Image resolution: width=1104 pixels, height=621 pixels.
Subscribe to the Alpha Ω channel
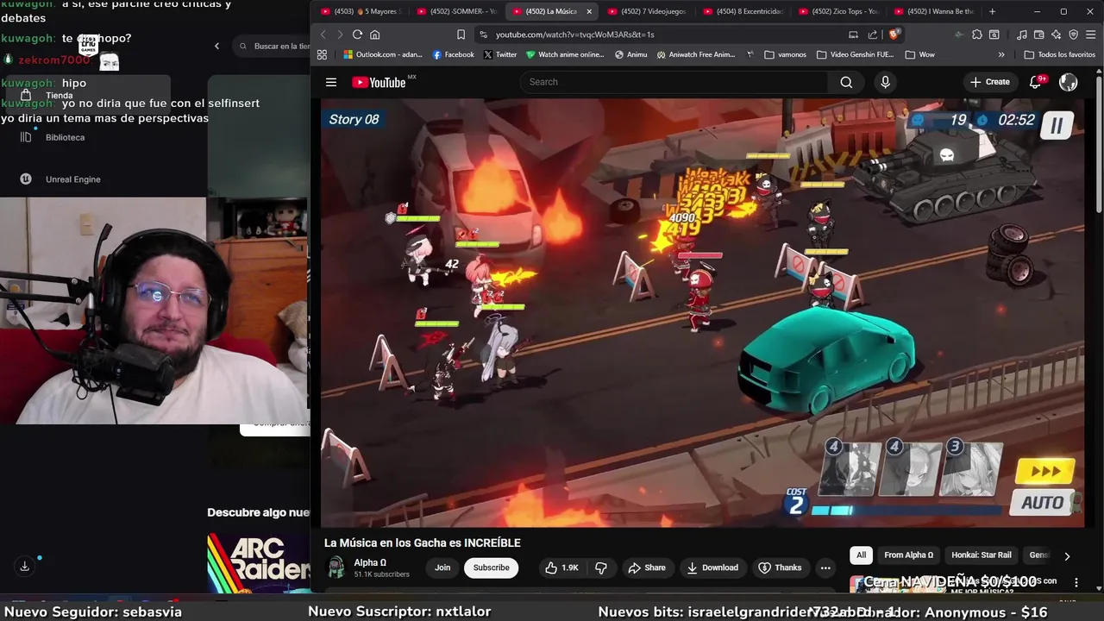491,568
